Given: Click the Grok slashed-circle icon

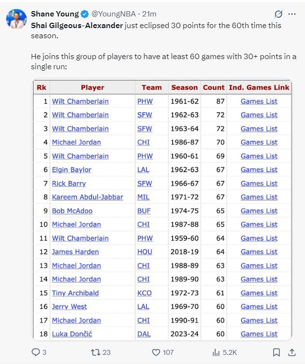Looking at the screenshot, I should (278, 14).
